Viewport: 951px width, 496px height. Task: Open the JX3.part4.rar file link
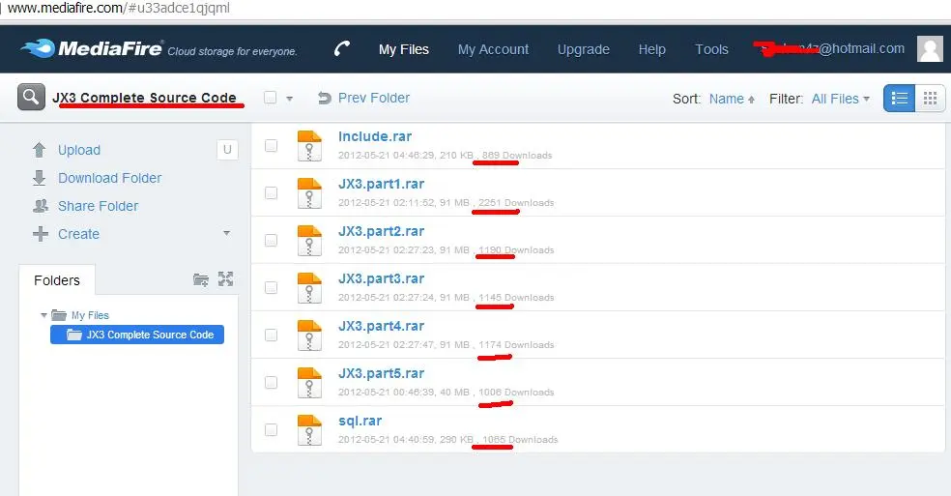(381, 326)
